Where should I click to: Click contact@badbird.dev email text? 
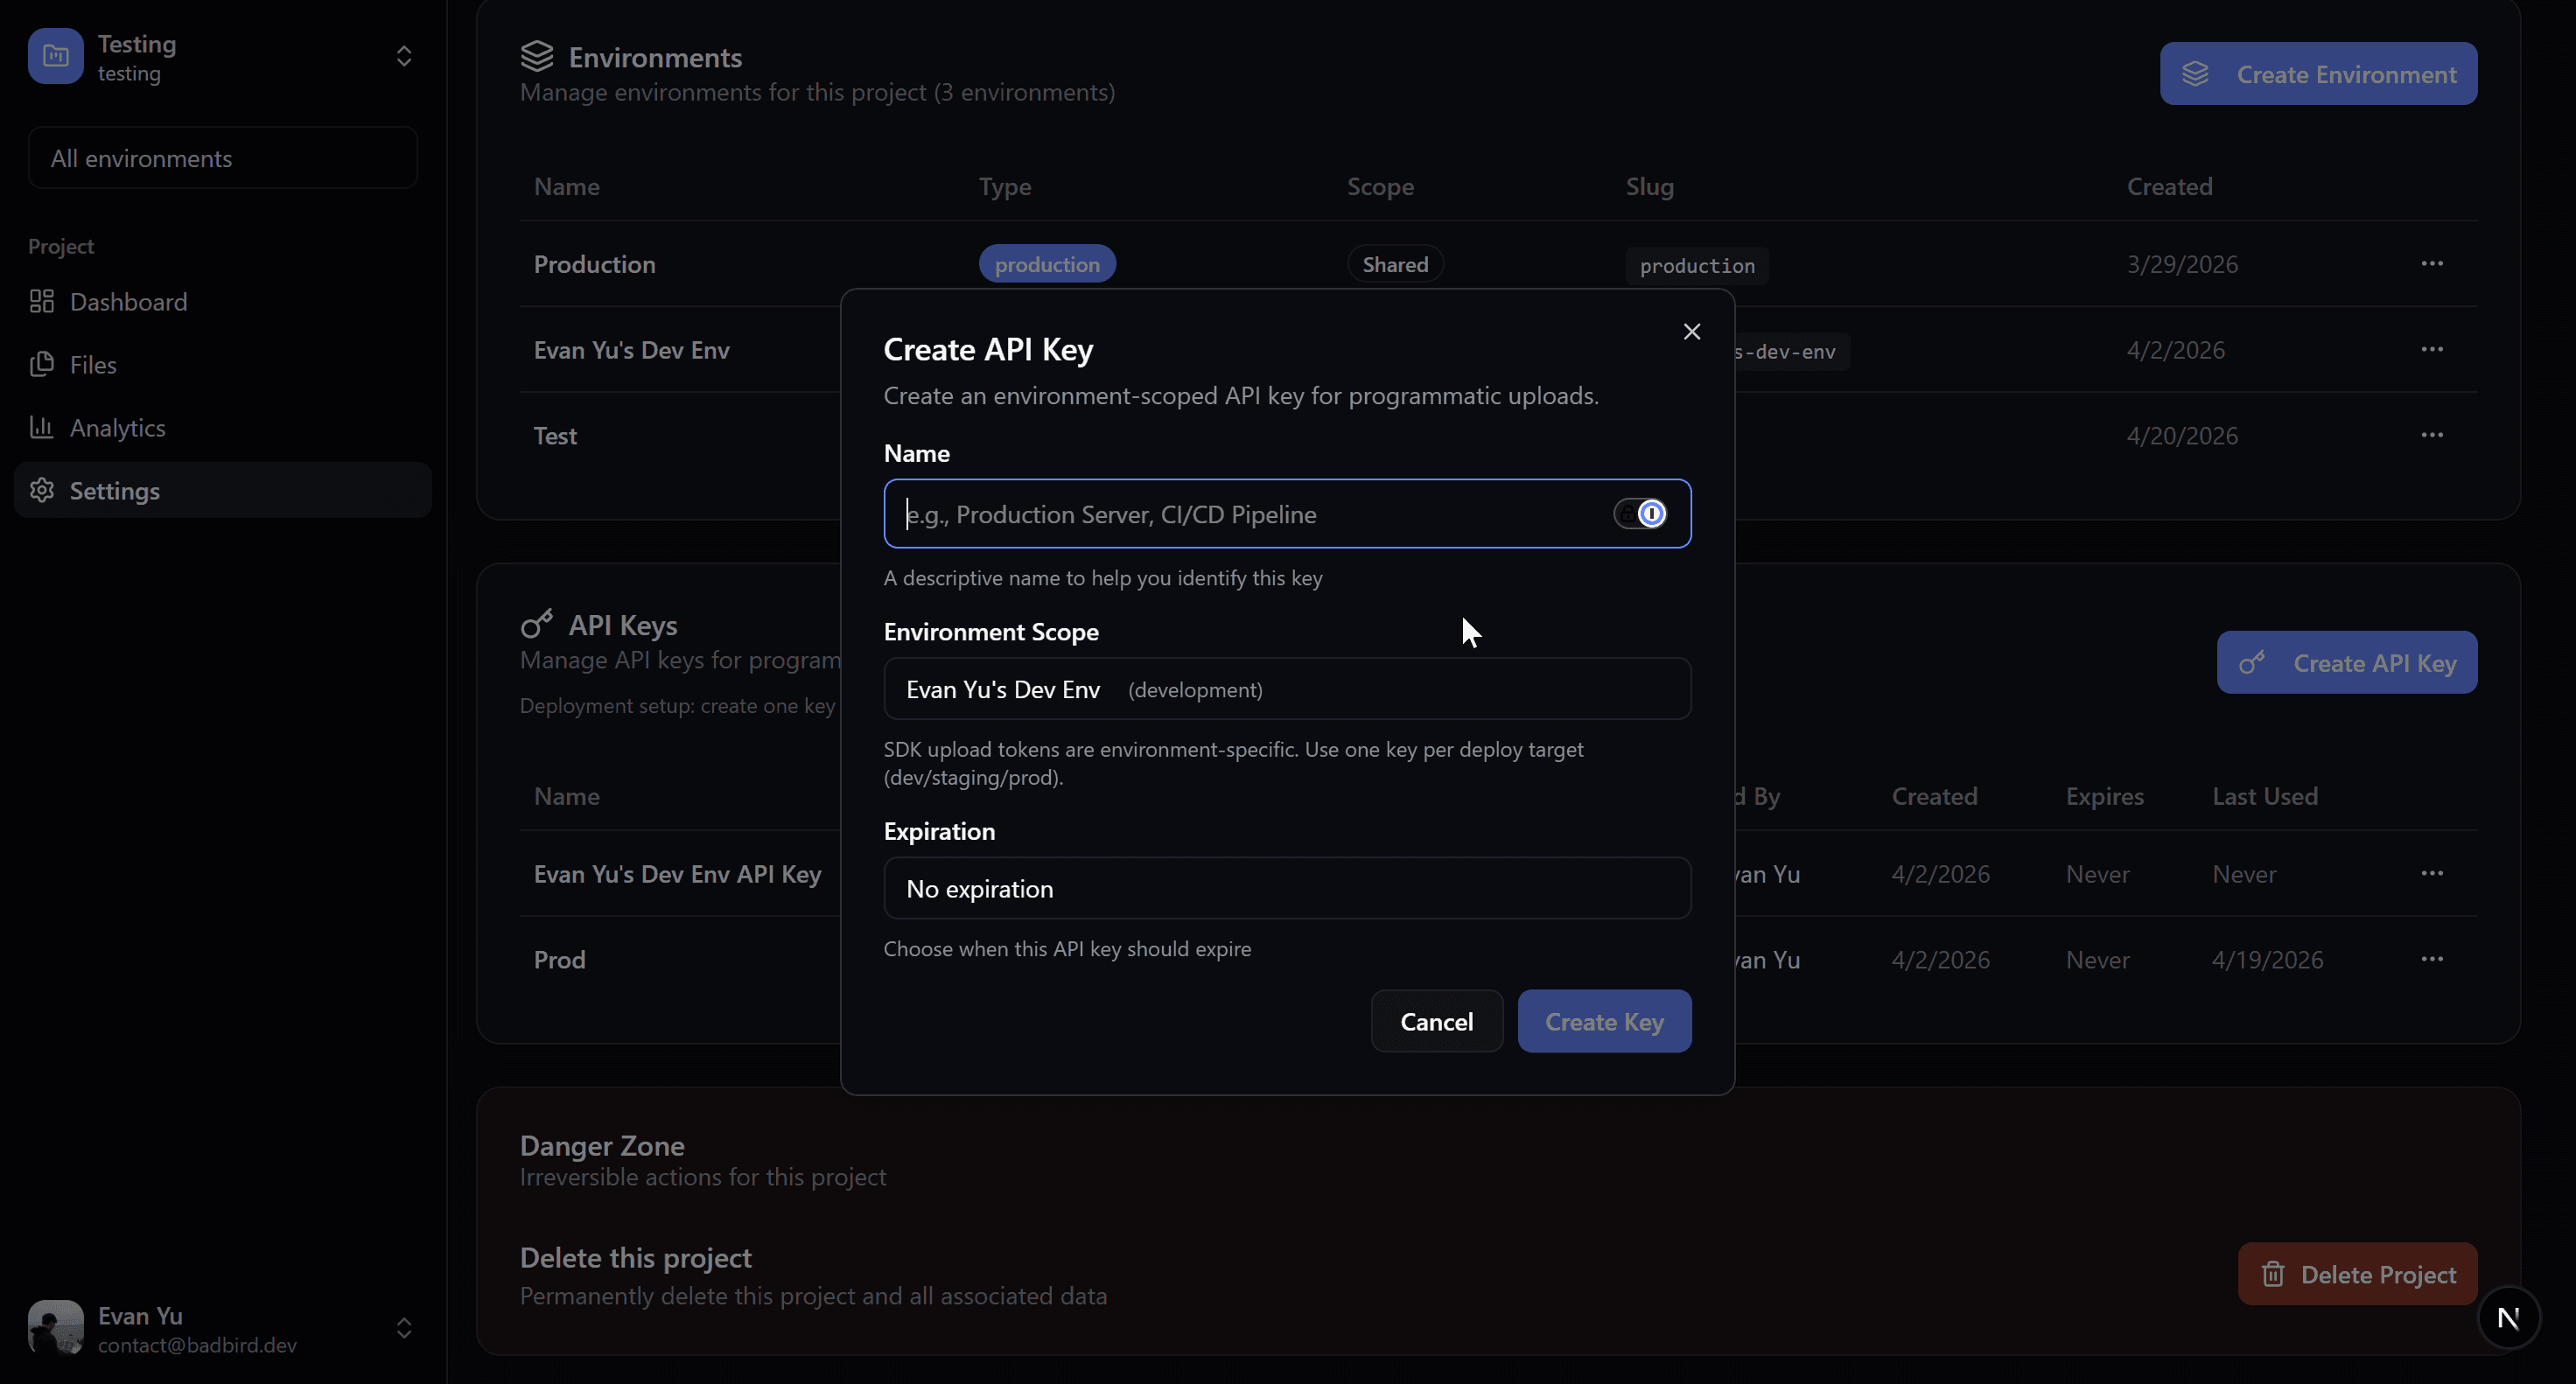click(197, 1345)
